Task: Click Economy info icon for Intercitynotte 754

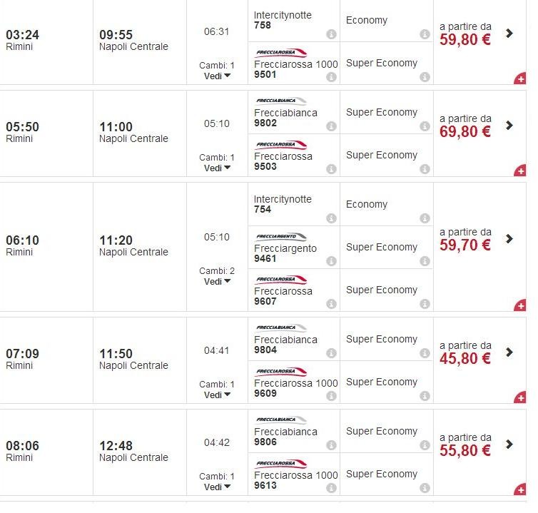Action: click(x=425, y=218)
